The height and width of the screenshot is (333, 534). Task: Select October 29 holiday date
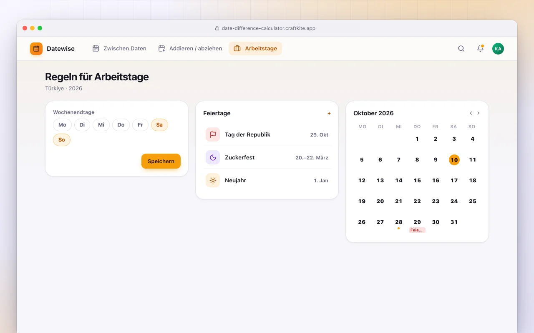417,225
